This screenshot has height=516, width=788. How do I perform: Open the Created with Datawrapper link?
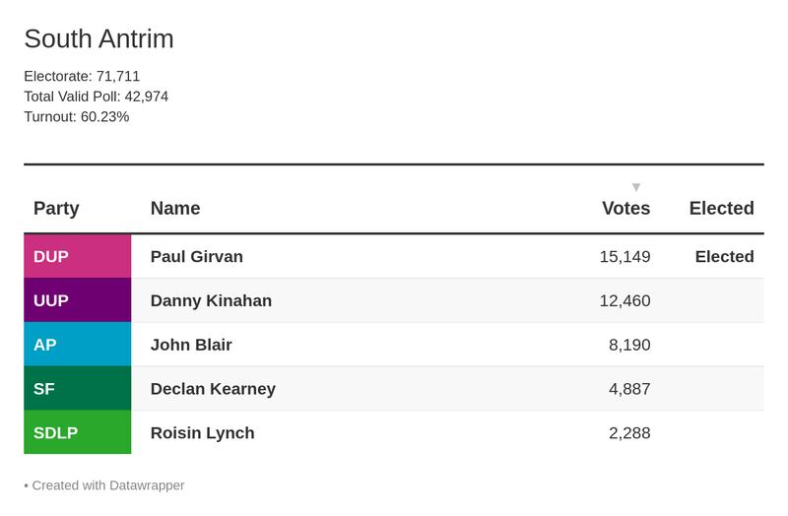(107, 485)
